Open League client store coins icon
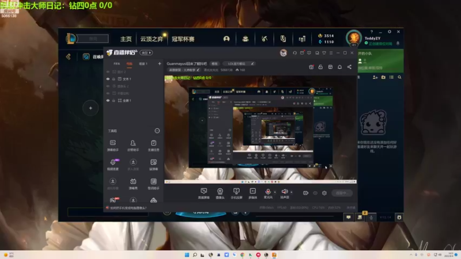The image size is (461, 259). pos(302,39)
